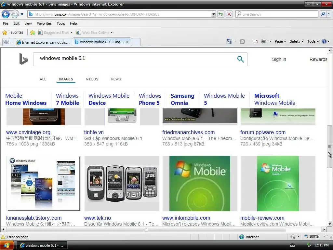Click the Rewards link
Screen dimensions: 333x250
318,59
